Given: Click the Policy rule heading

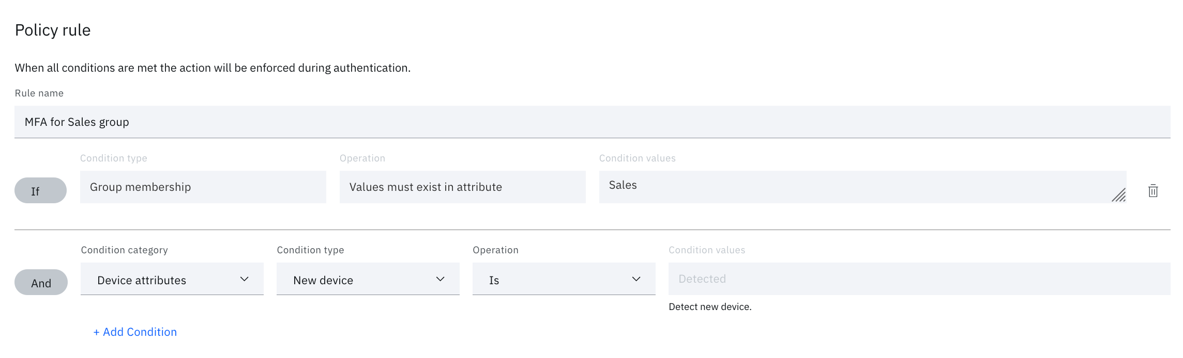Looking at the screenshot, I should coord(53,30).
